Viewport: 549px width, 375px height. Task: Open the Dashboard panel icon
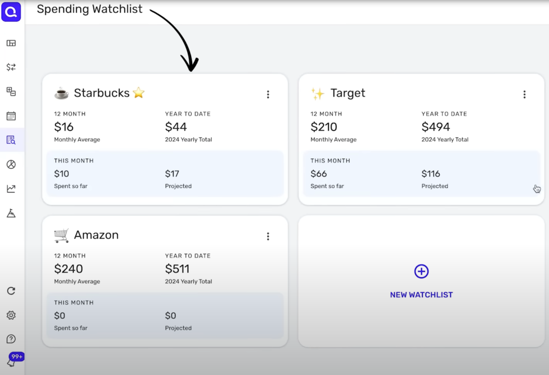[11, 43]
